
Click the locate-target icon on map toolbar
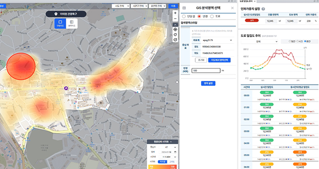point(175,29)
